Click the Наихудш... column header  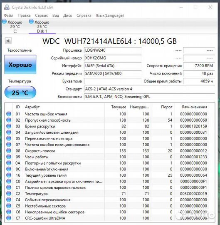pyautogui.click(x=140, y=107)
